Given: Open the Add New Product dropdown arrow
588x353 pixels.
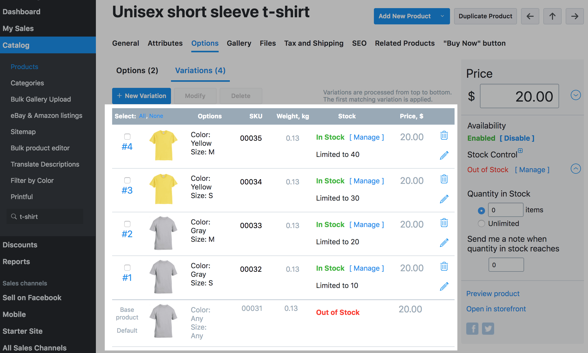Looking at the screenshot, I should click(442, 16).
